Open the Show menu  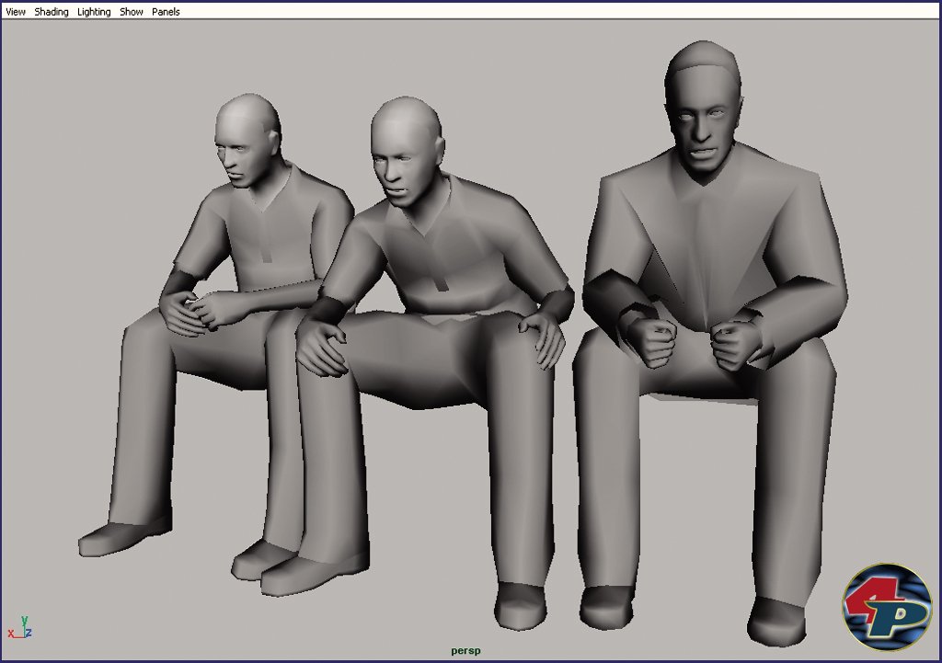132,12
